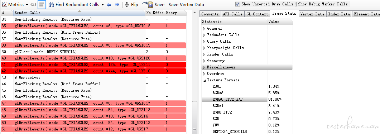Uncheck Show Unsorted Draw Calls checkbox
This screenshot has width=380, height=134.
237,4
